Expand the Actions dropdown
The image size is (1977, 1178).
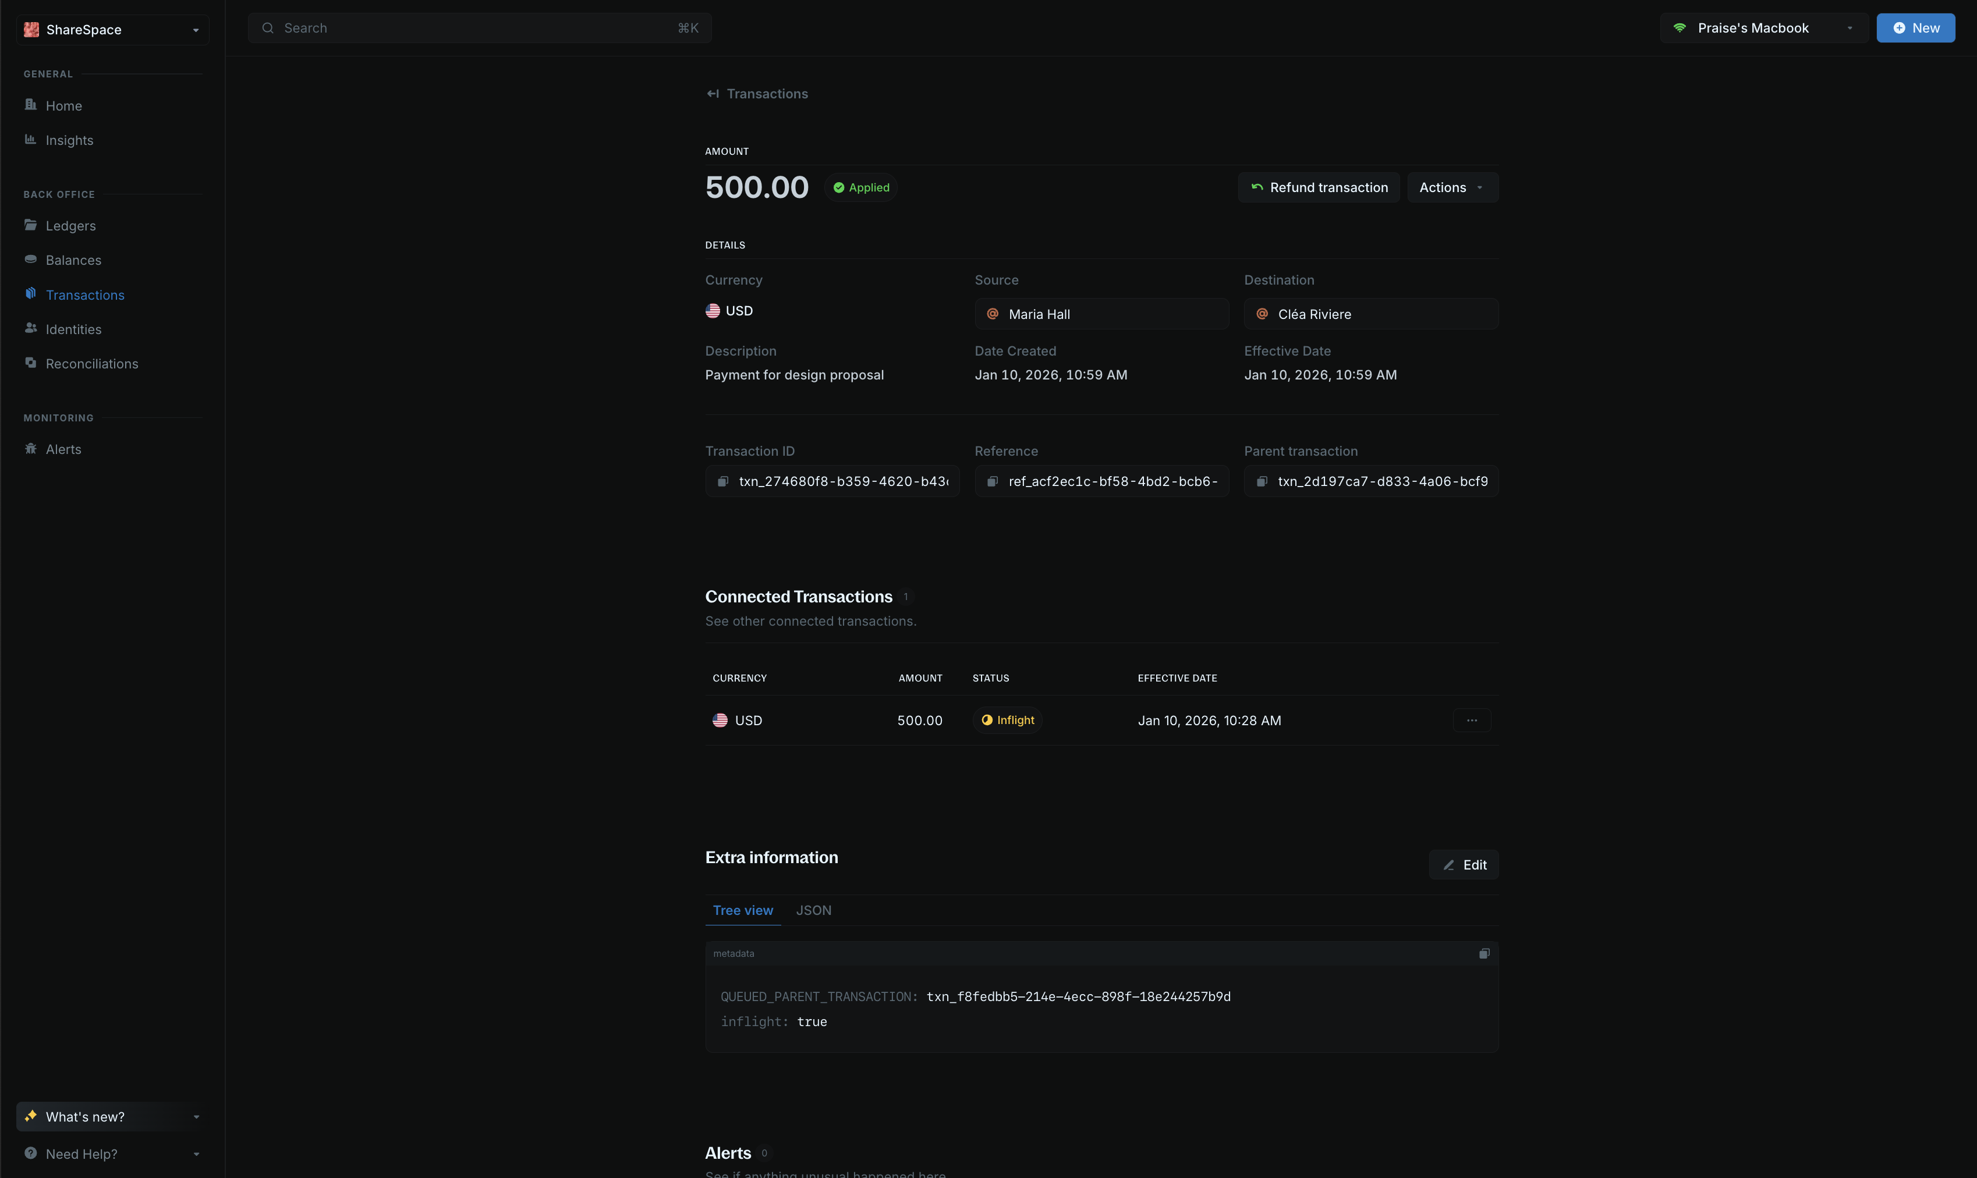point(1451,187)
